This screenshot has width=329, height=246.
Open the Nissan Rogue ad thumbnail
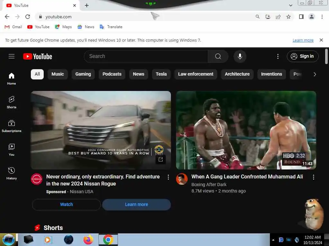(101, 130)
